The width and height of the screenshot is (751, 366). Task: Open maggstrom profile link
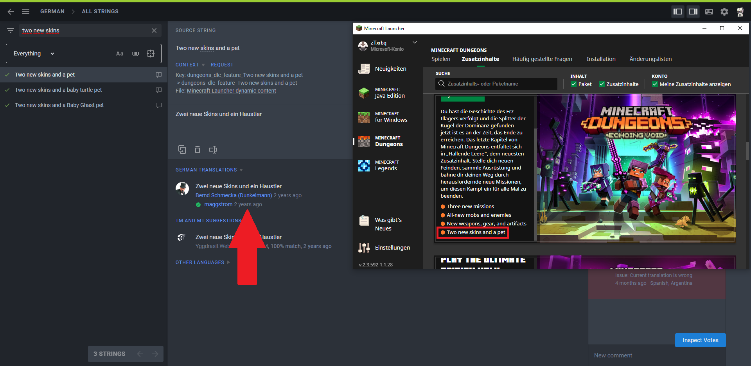pyautogui.click(x=218, y=204)
